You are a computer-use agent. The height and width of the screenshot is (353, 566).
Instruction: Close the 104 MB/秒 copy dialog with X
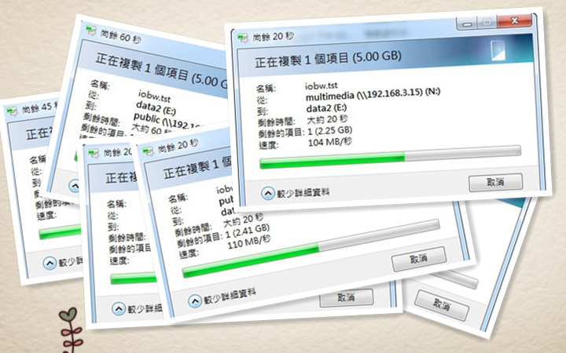coord(514,20)
